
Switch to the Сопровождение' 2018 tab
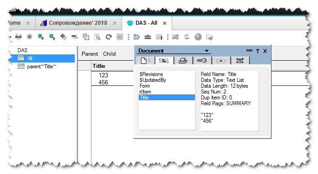78,23
